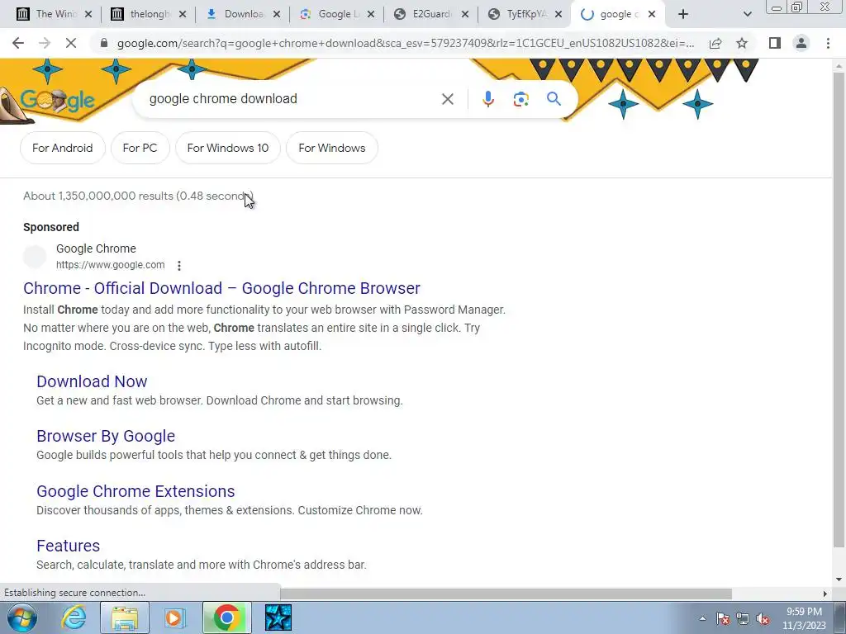Click the Google Chrome ad favicon
Image resolution: width=846 pixels, height=634 pixels.
click(x=35, y=257)
